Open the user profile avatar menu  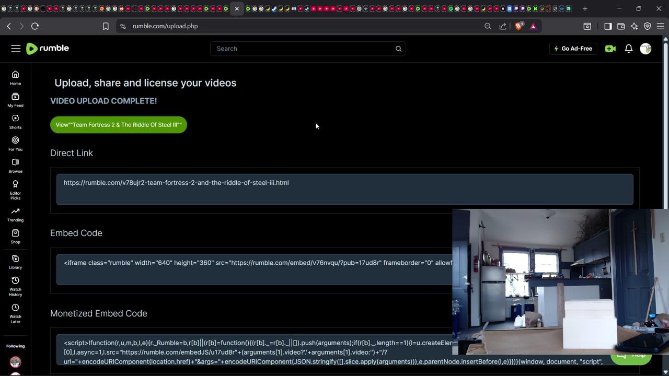(x=645, y=49)
